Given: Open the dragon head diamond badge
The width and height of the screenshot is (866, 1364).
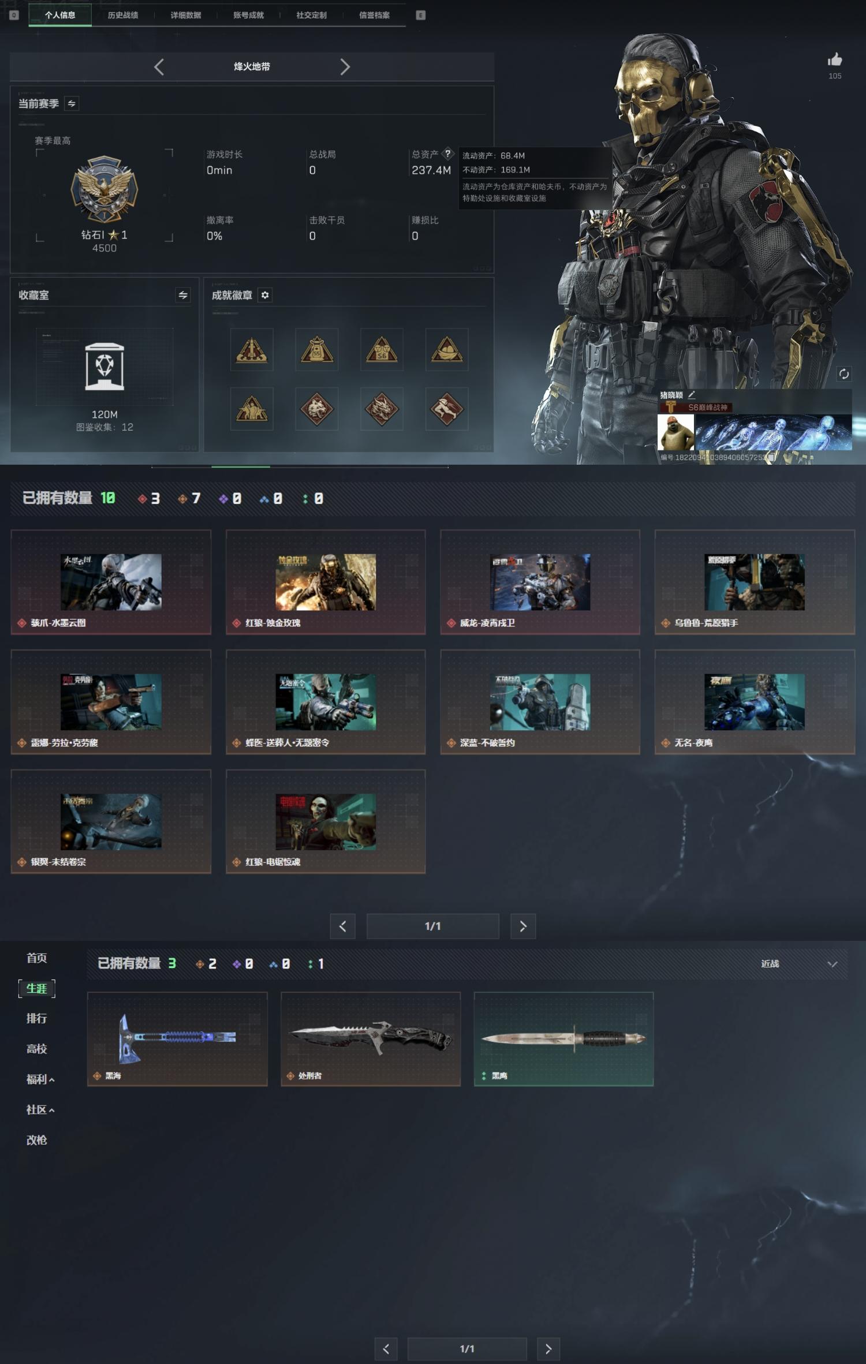Looking at the screenshot, I should tap(382, 409).
